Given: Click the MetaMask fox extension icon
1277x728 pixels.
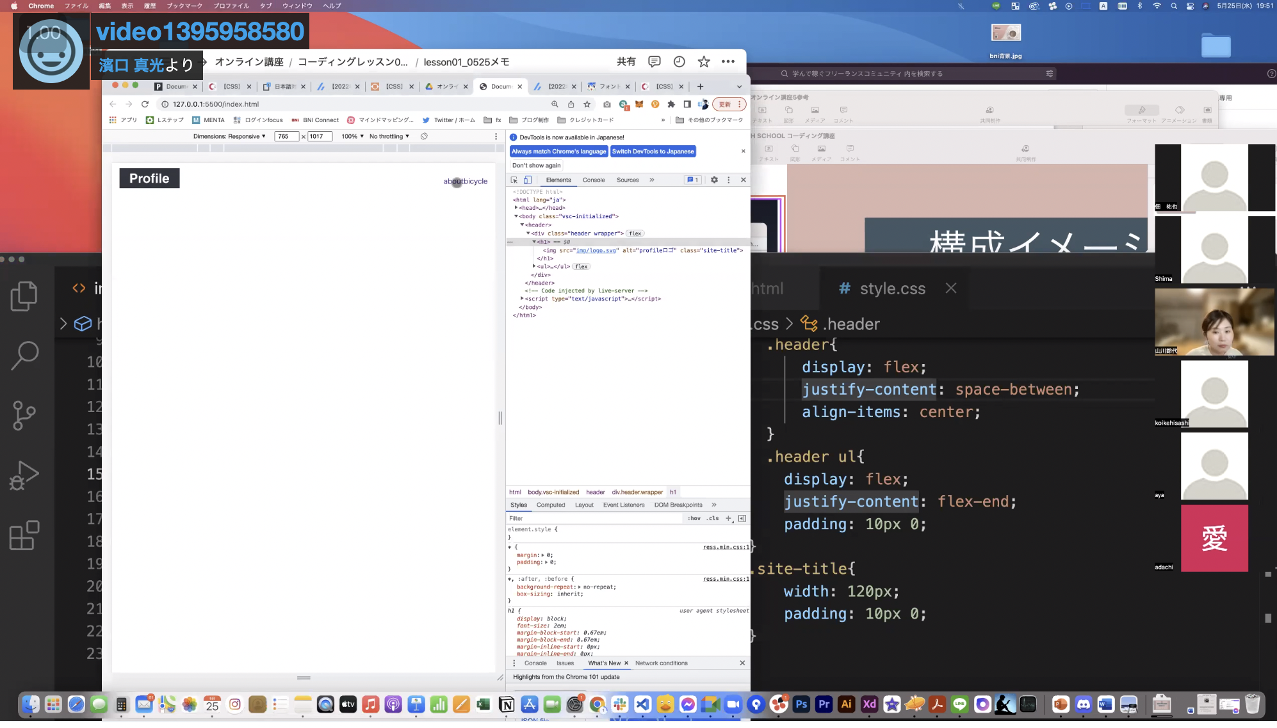Looking at the screenshot, I should [x=639, y=104].
